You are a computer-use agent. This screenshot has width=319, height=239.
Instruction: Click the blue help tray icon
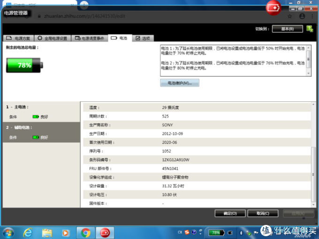coord(194,232)
